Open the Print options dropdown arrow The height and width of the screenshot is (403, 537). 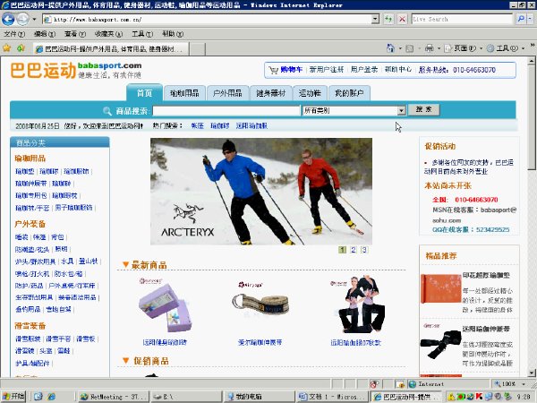[x=439, y=48]
